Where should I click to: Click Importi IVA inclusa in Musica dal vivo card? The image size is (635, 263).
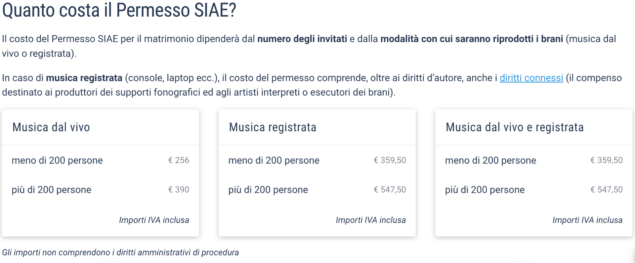(154, 220)
